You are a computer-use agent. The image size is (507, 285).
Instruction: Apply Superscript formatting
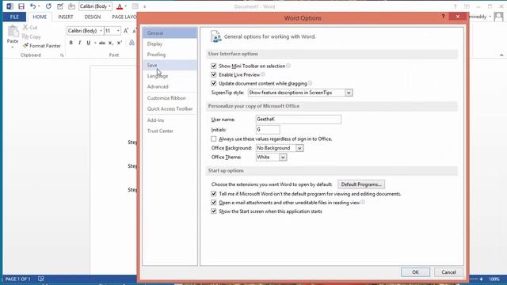tap(120, 43)
